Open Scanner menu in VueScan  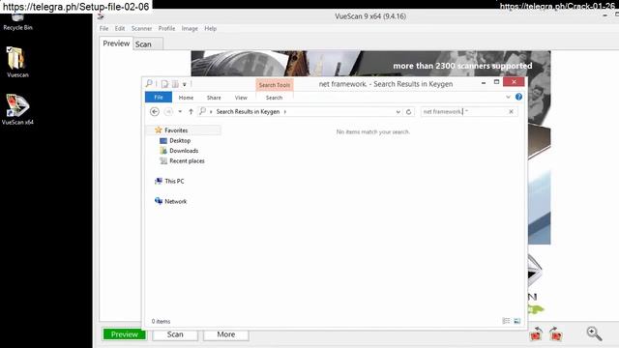tap(141, 28)
